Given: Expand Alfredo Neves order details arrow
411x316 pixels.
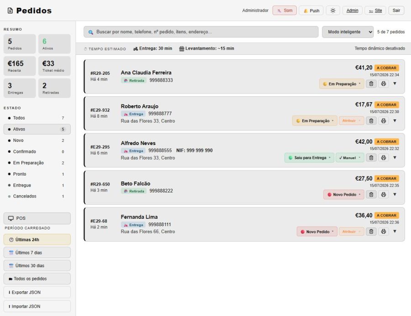Looking at the screenshot, I should coord(395,158).
